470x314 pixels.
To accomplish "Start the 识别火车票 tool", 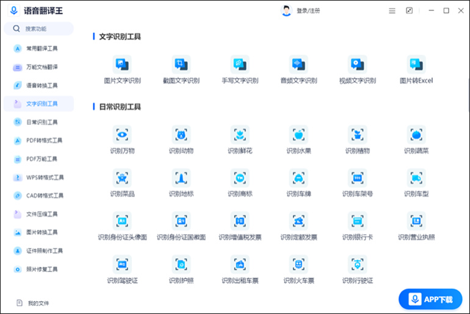I will [x=298, y=270].
